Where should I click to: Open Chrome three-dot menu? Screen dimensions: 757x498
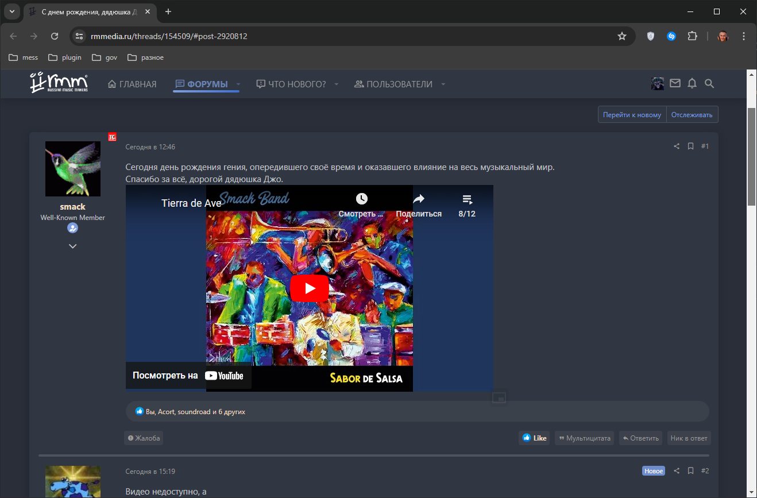[x=744, y=36]
